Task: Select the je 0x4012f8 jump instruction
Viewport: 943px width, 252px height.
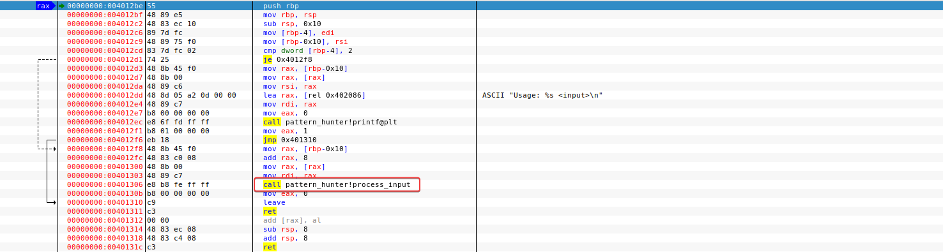Action: (x=287, y=59)
